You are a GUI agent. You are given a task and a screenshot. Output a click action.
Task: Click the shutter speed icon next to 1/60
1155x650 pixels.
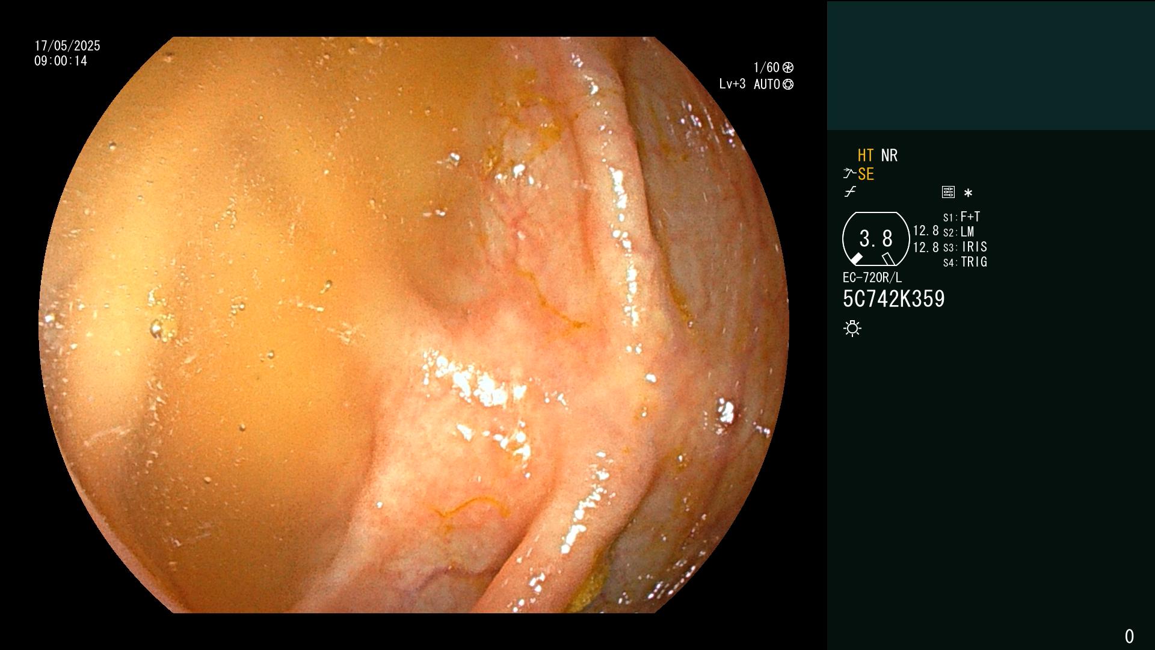pos(788,67)
